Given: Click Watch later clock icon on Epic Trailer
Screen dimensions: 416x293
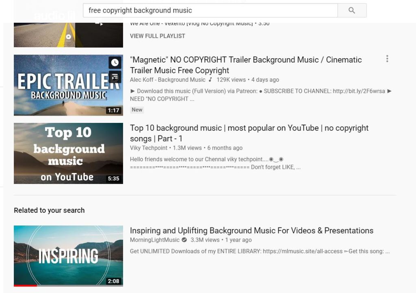Looking at the screenshot, I should pyautogui.click(x=115, y=62).
